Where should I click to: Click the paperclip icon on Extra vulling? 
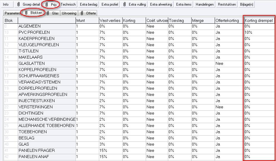point(124,4)
